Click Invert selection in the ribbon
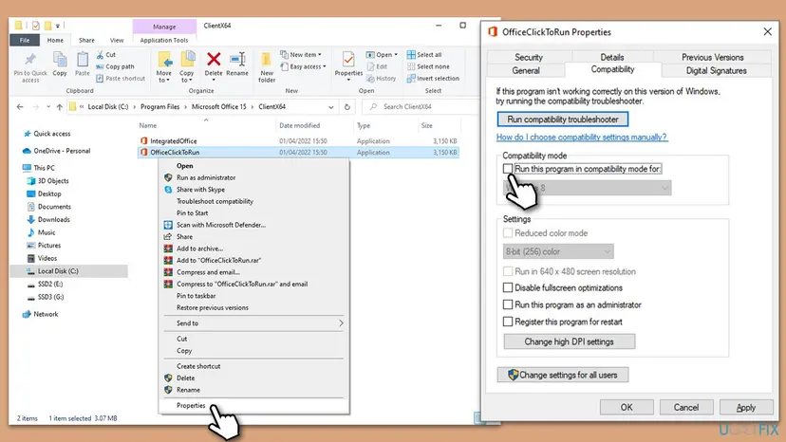 point(433,79)
